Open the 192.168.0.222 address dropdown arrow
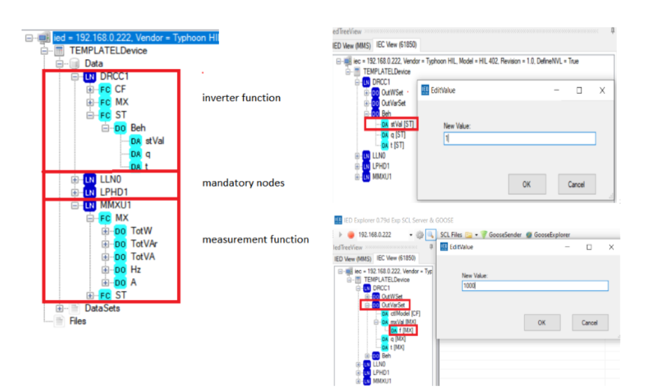This screenshot has height=392, width=660. tap(412, 235)
